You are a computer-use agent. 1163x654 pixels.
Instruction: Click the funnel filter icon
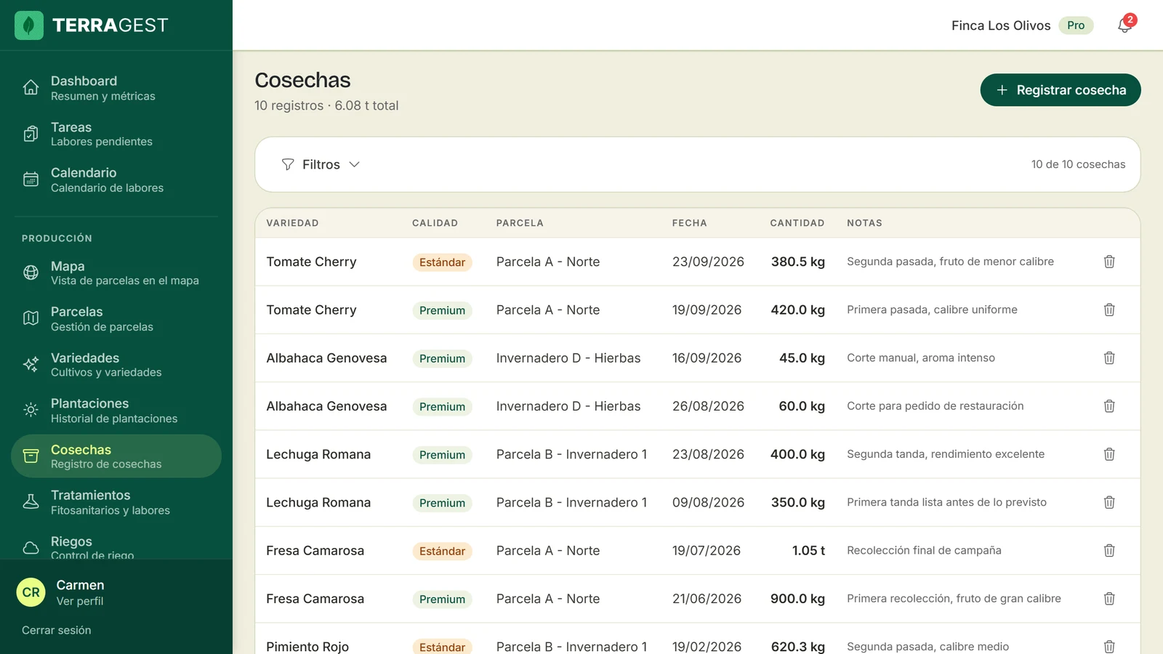click(x=288, y=164)
